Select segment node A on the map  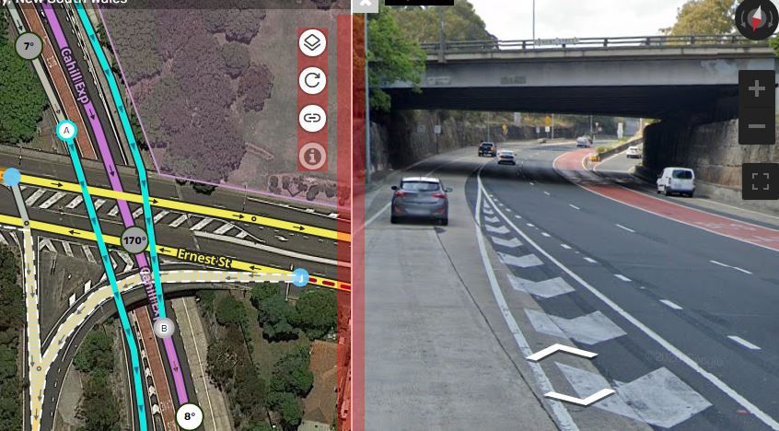click(66, 131)
